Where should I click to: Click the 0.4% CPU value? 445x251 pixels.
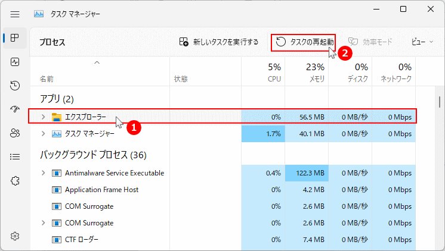273,173
